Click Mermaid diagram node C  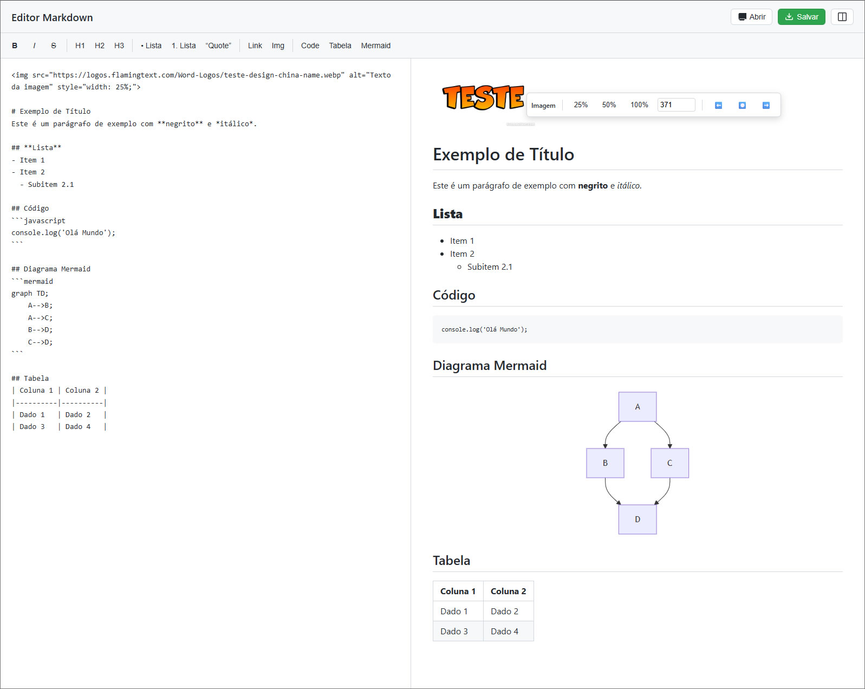click(x=669, y=463)
